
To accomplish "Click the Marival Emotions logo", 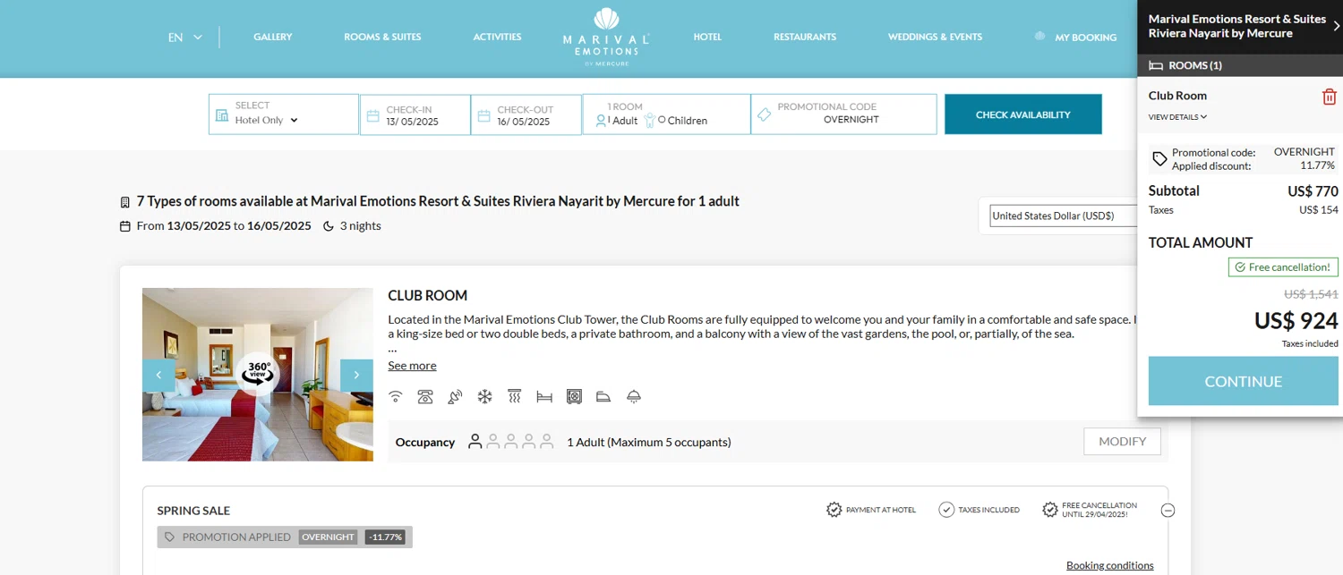I will point(606,37).
